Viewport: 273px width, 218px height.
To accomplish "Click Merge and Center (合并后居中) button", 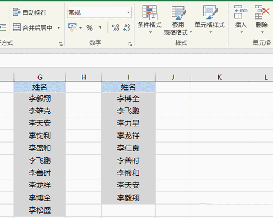I will click(33, 28).
